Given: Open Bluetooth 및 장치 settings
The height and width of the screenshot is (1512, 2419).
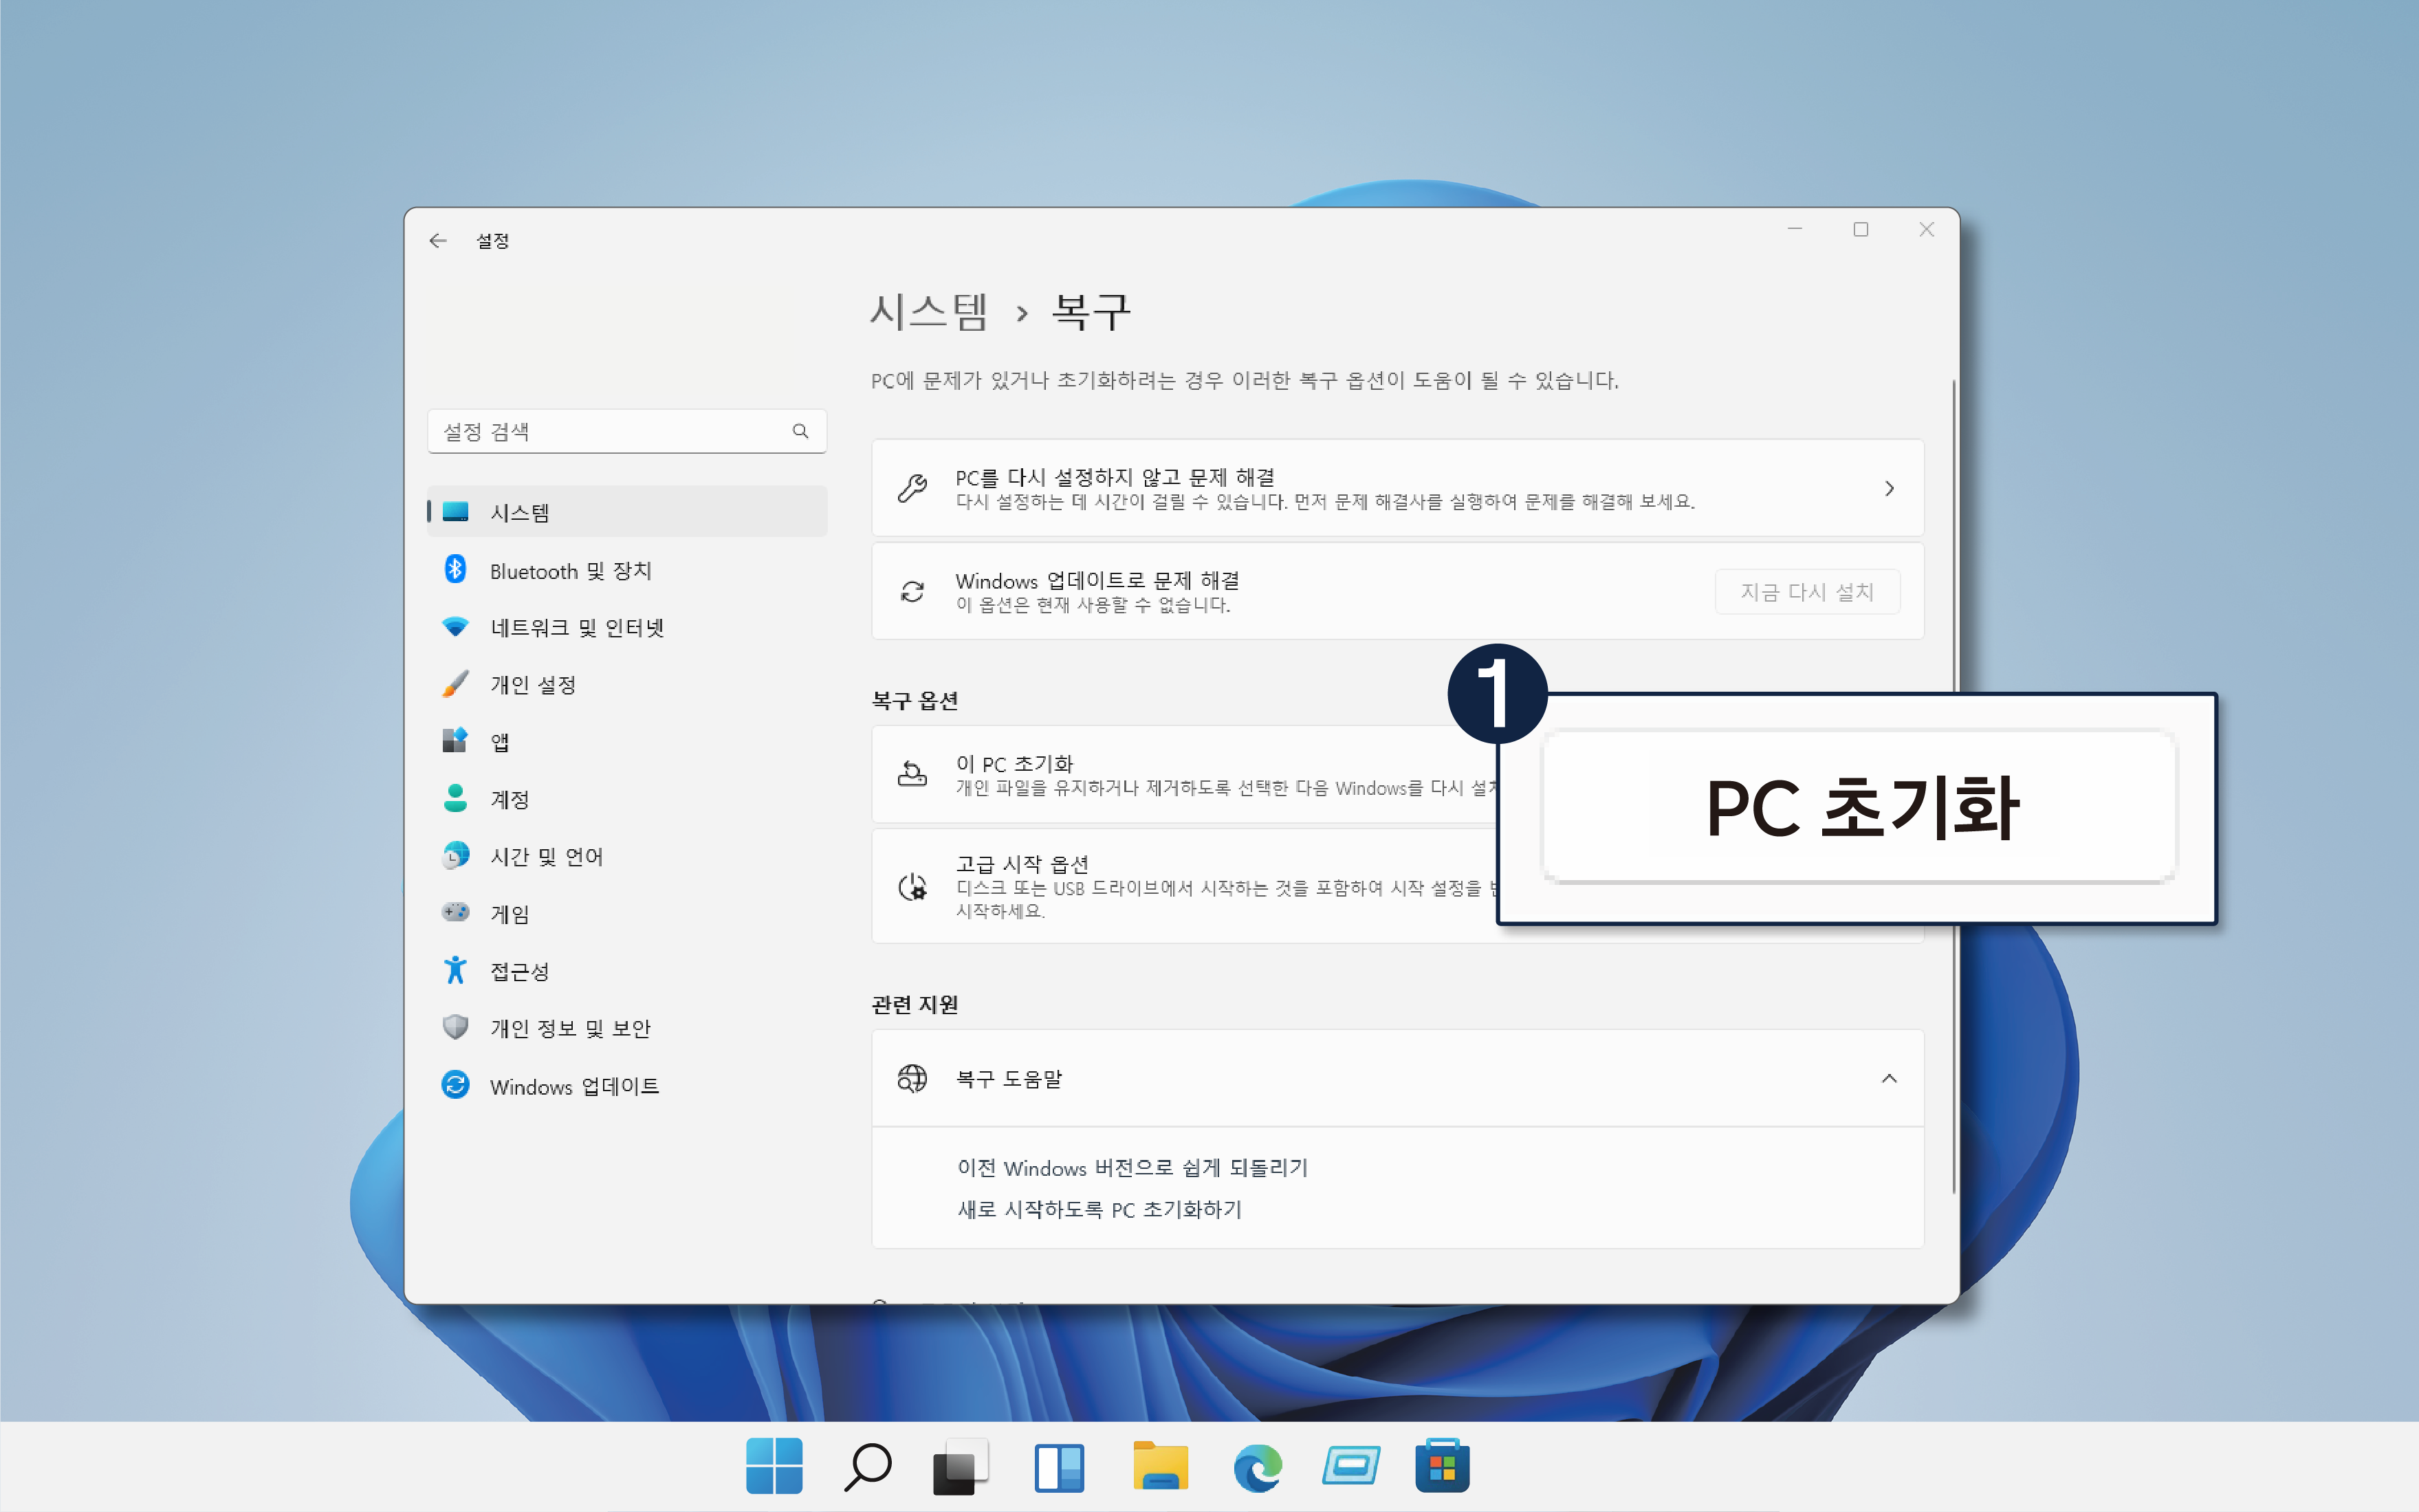Looking at the screenshot, I should [x=570, y=571].
